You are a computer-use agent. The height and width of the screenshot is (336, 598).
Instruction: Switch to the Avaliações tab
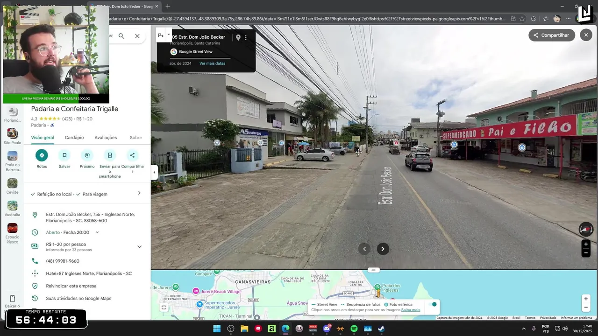pos(106,138)
